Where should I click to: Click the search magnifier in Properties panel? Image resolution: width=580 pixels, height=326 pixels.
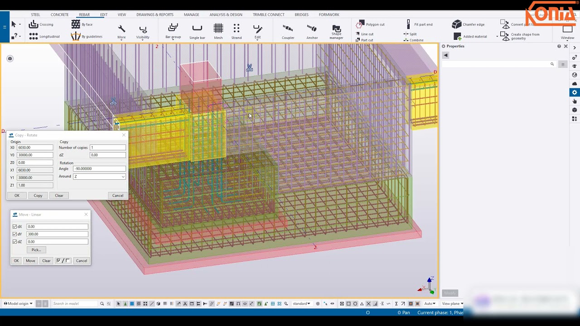552,64
